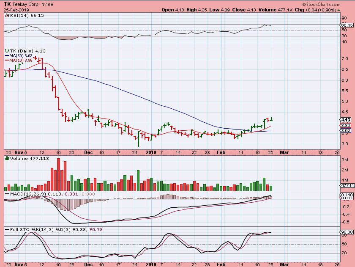Image resolution: width=355 pixels, height=267 pixels.
Task: Click the 3.62 moving average flag on right axis
Action: click(x=346, y=131)
